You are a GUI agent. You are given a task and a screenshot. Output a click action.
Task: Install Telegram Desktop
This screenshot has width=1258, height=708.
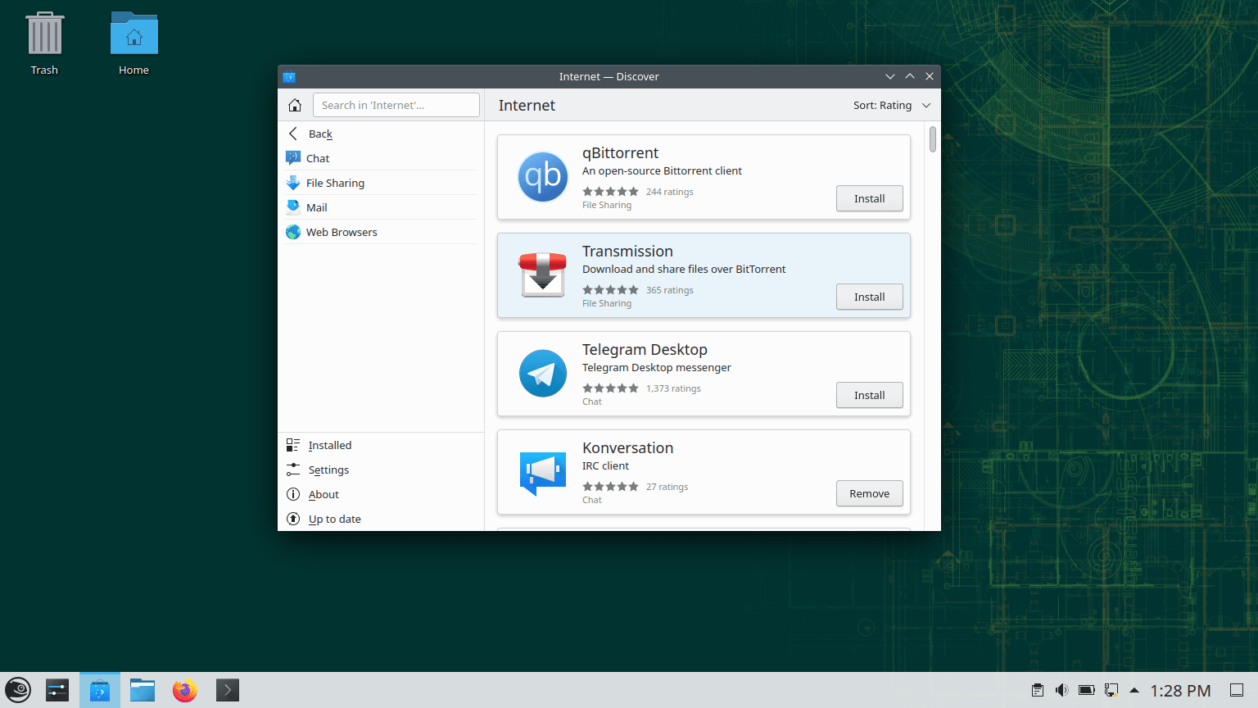coord(869,395)
